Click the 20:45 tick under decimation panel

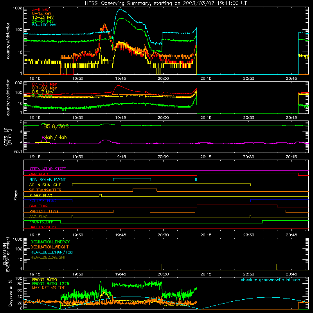291,274
